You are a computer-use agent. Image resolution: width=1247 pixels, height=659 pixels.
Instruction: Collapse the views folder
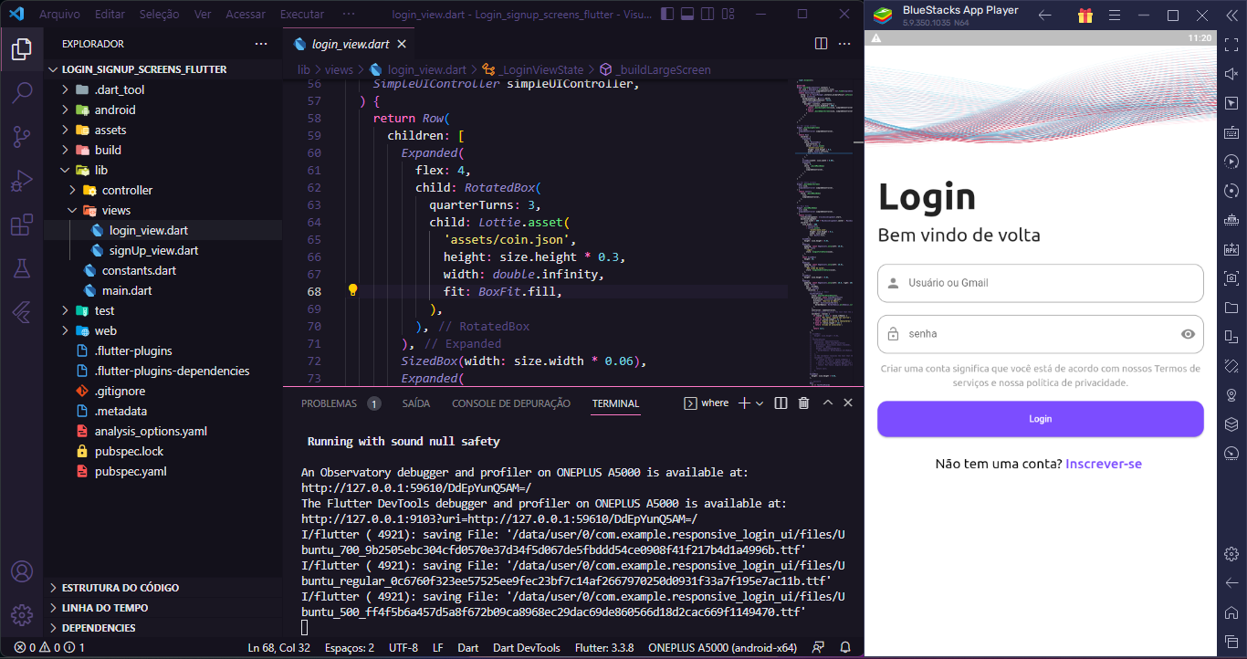pos(116,210)
